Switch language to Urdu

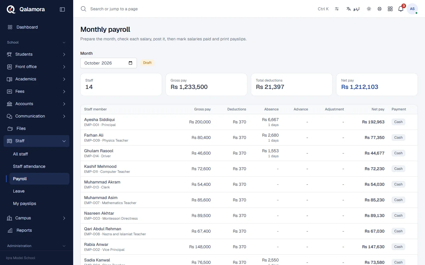(353, 9)
